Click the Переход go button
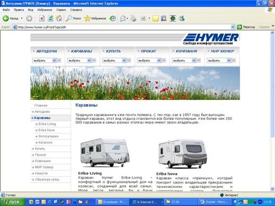This screenshot has width=275, height=206. tap(246, 27)
